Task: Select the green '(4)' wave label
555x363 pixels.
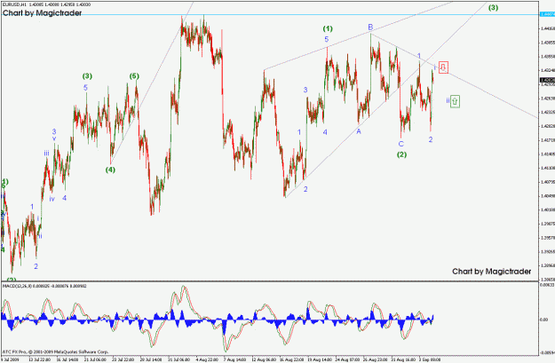Action: (x=110, y=170)
